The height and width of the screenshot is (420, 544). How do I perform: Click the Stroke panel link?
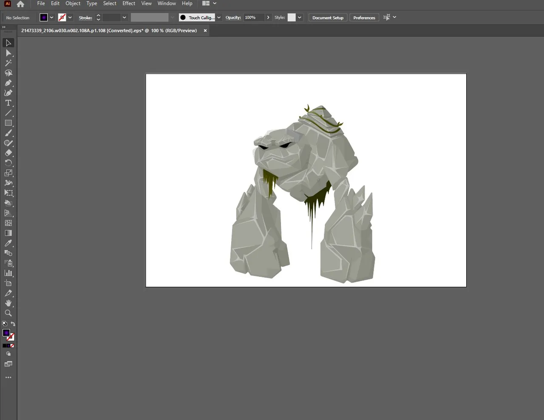coord(85,18)
